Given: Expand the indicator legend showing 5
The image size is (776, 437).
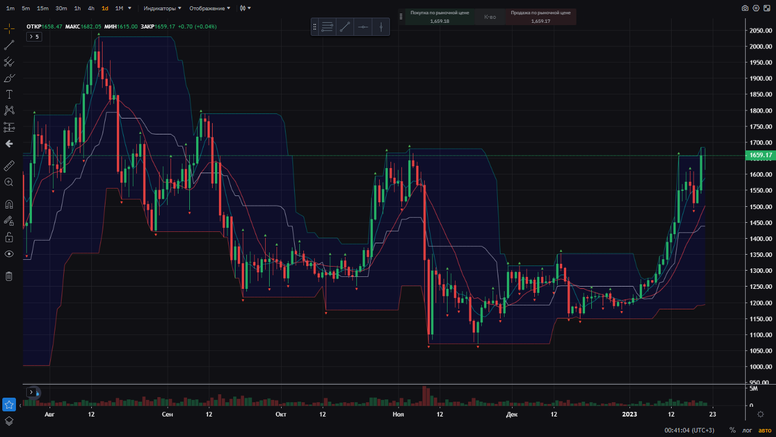Looking at the screenshot, I should pos(34,36).
